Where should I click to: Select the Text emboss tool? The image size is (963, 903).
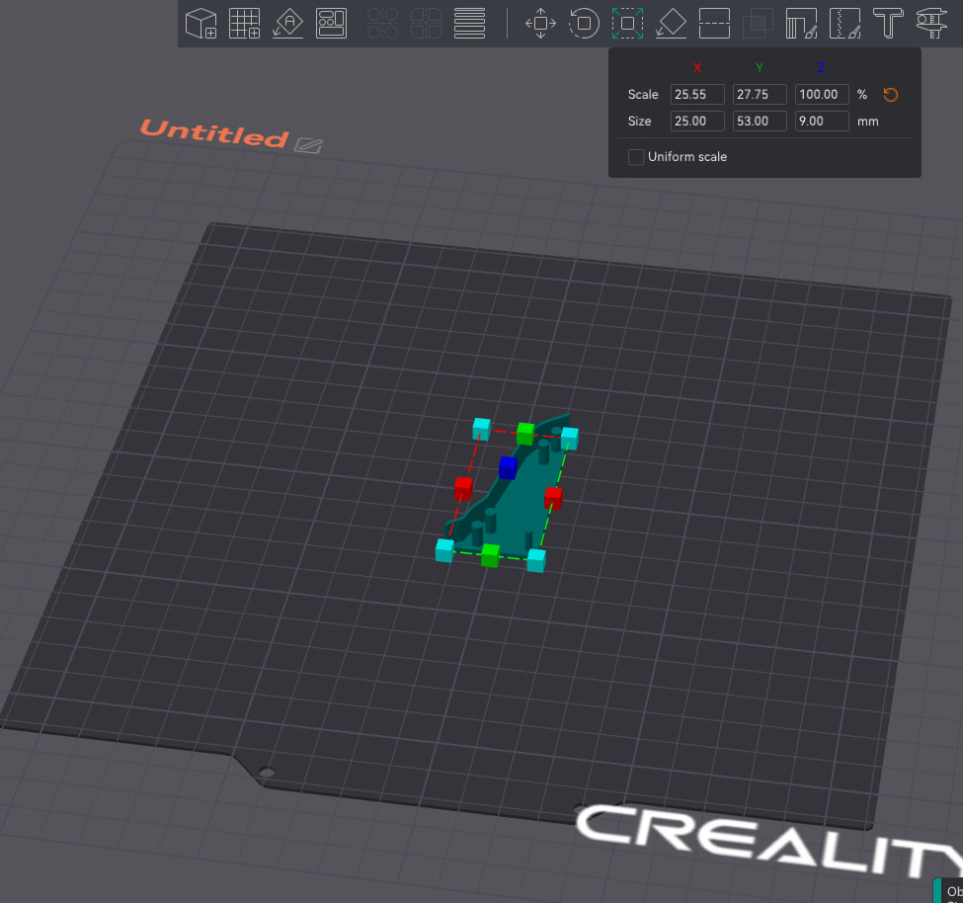(889, 24)
